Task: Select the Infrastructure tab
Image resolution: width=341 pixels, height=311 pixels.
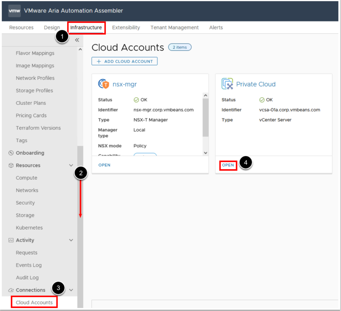Action: 86,28
